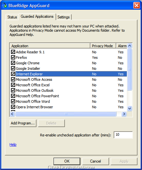Close the BlueRidge AppGuard dialog
This screenshot has width=142, height=170.
pyautogui.click(x=137, y=5)
